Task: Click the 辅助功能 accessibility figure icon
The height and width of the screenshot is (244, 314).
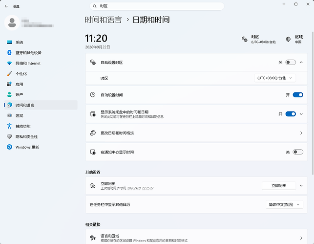Action: [9, 126]
